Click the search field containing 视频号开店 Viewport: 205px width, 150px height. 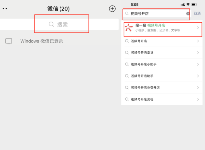(156, 14)
